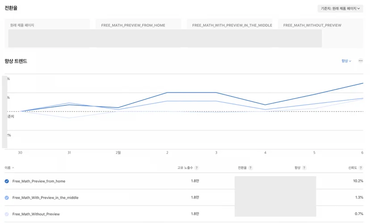Open the 기준치: 원래 제품 페이지 dropdown

click(340, 8)
